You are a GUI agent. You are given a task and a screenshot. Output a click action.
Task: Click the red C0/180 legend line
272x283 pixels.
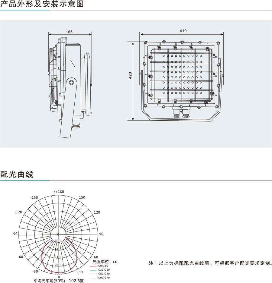point(94,266)
